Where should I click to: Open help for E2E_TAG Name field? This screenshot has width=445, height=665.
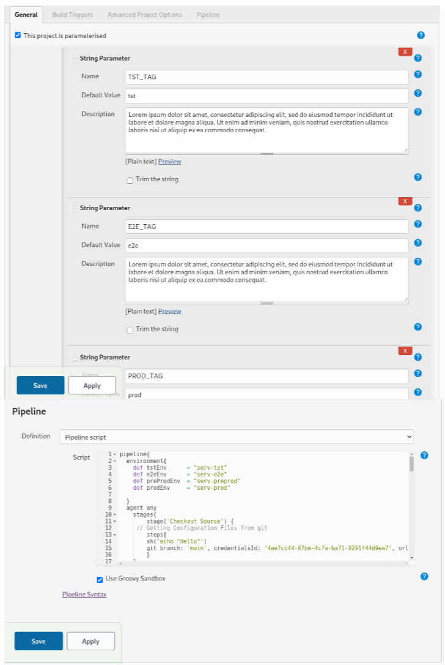[x=418, y=224]
